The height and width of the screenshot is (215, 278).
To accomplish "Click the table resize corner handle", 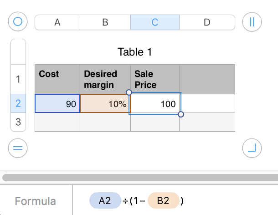I will 251,147.
